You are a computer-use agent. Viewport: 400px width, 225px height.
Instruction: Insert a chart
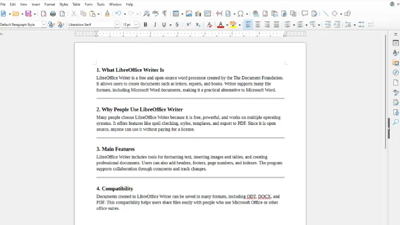click(198, 13)
